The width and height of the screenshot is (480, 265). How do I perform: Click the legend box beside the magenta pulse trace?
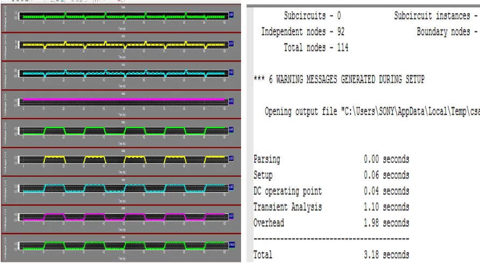231,216
